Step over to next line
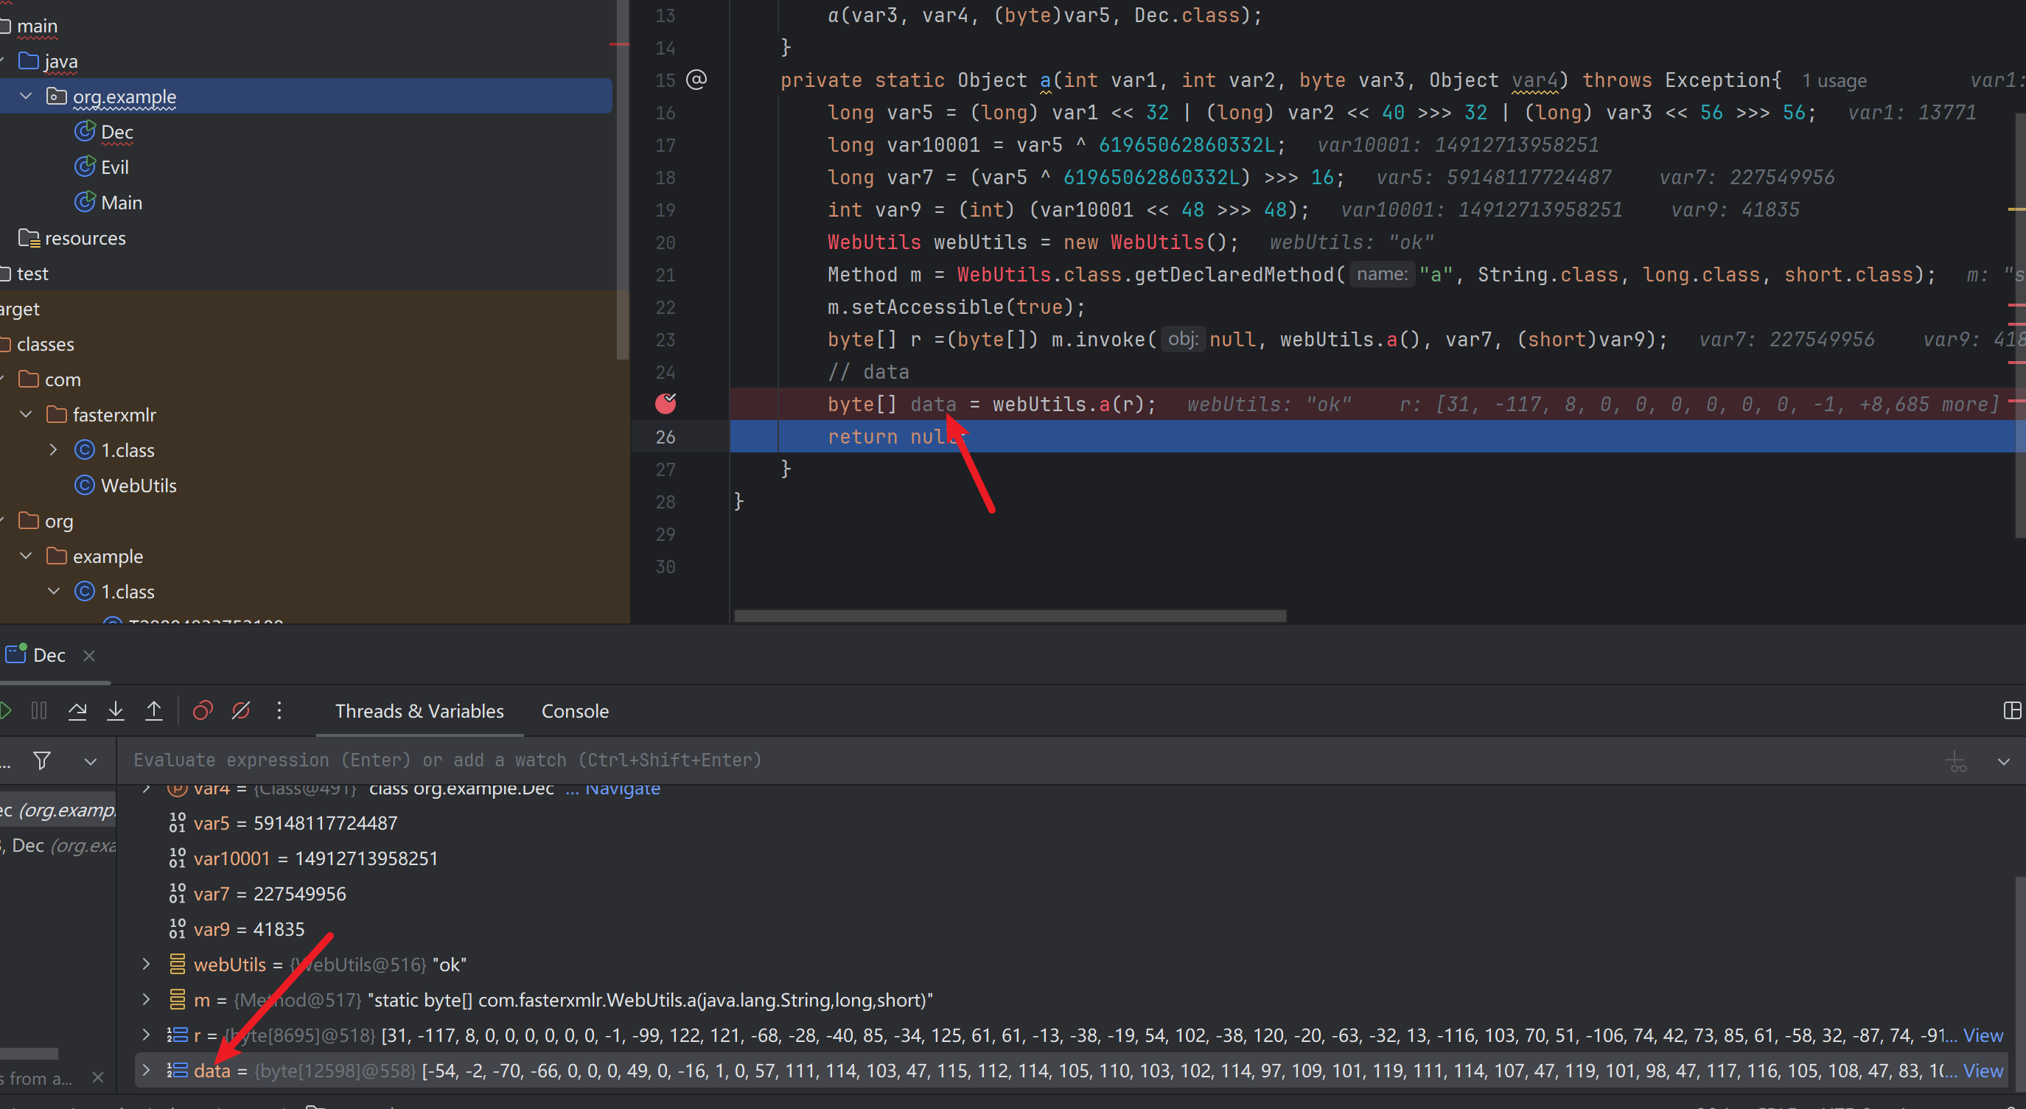 click(77, 711)
